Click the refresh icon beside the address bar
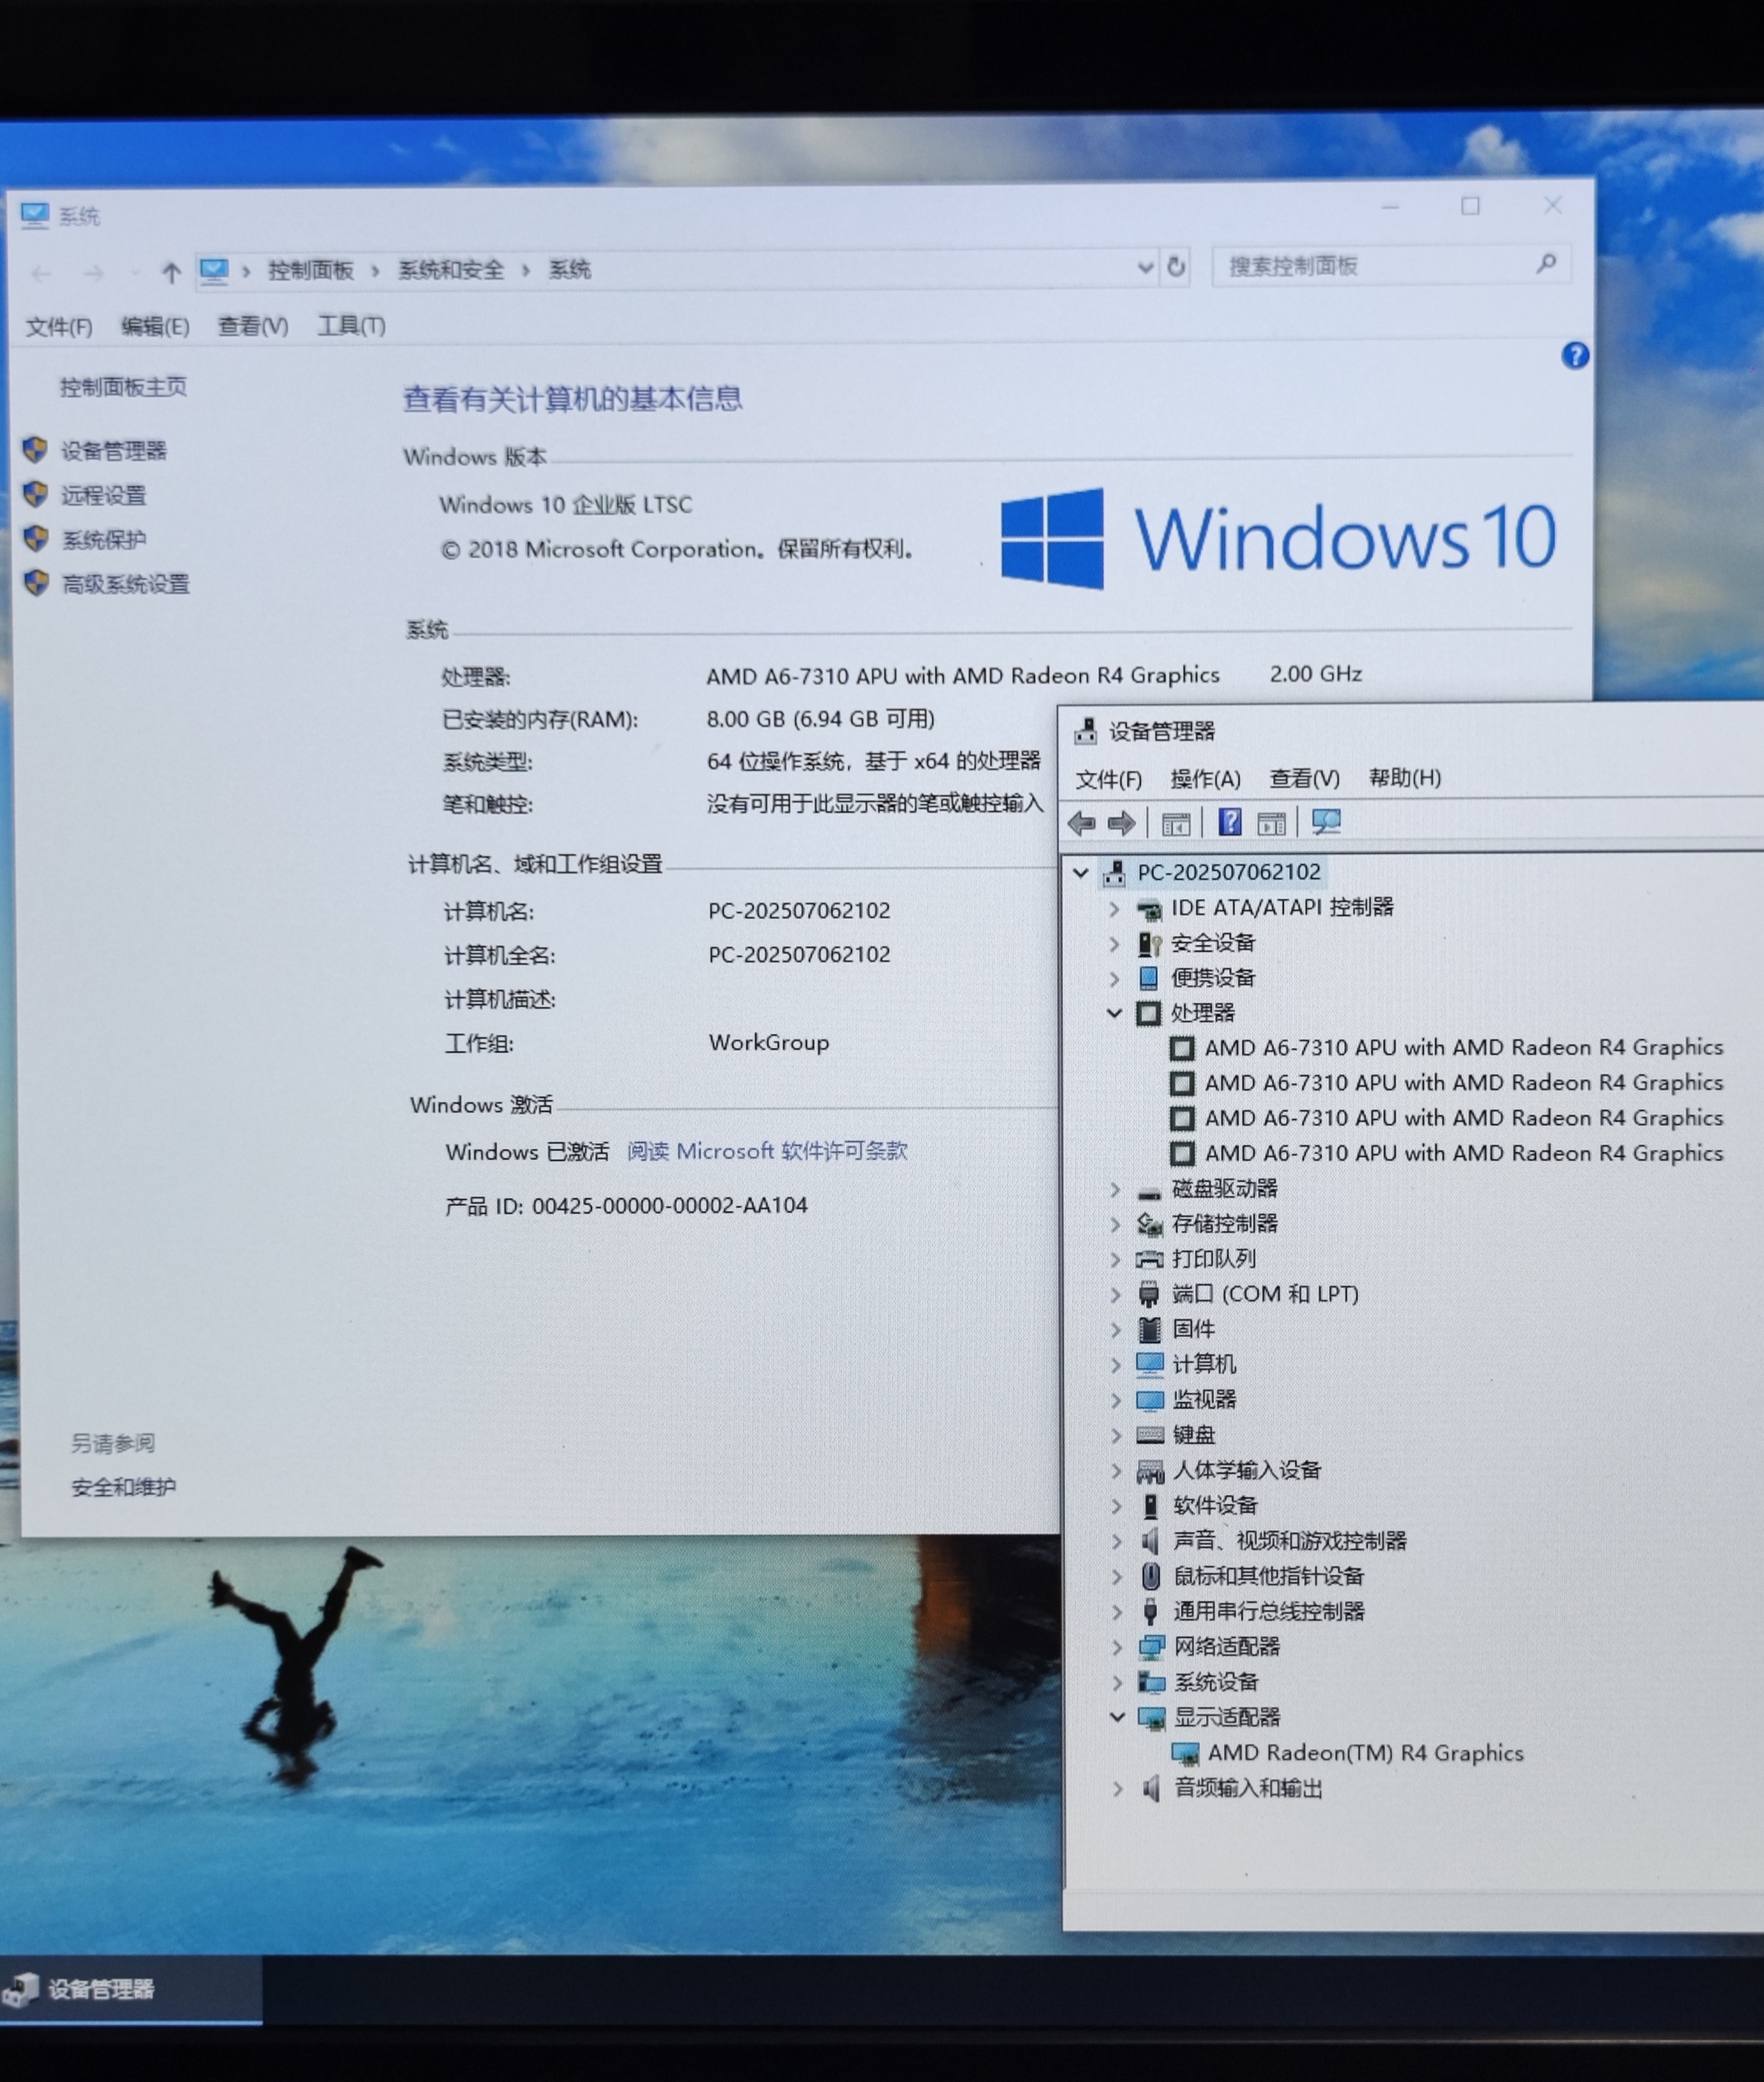 tap(1176, 267)
